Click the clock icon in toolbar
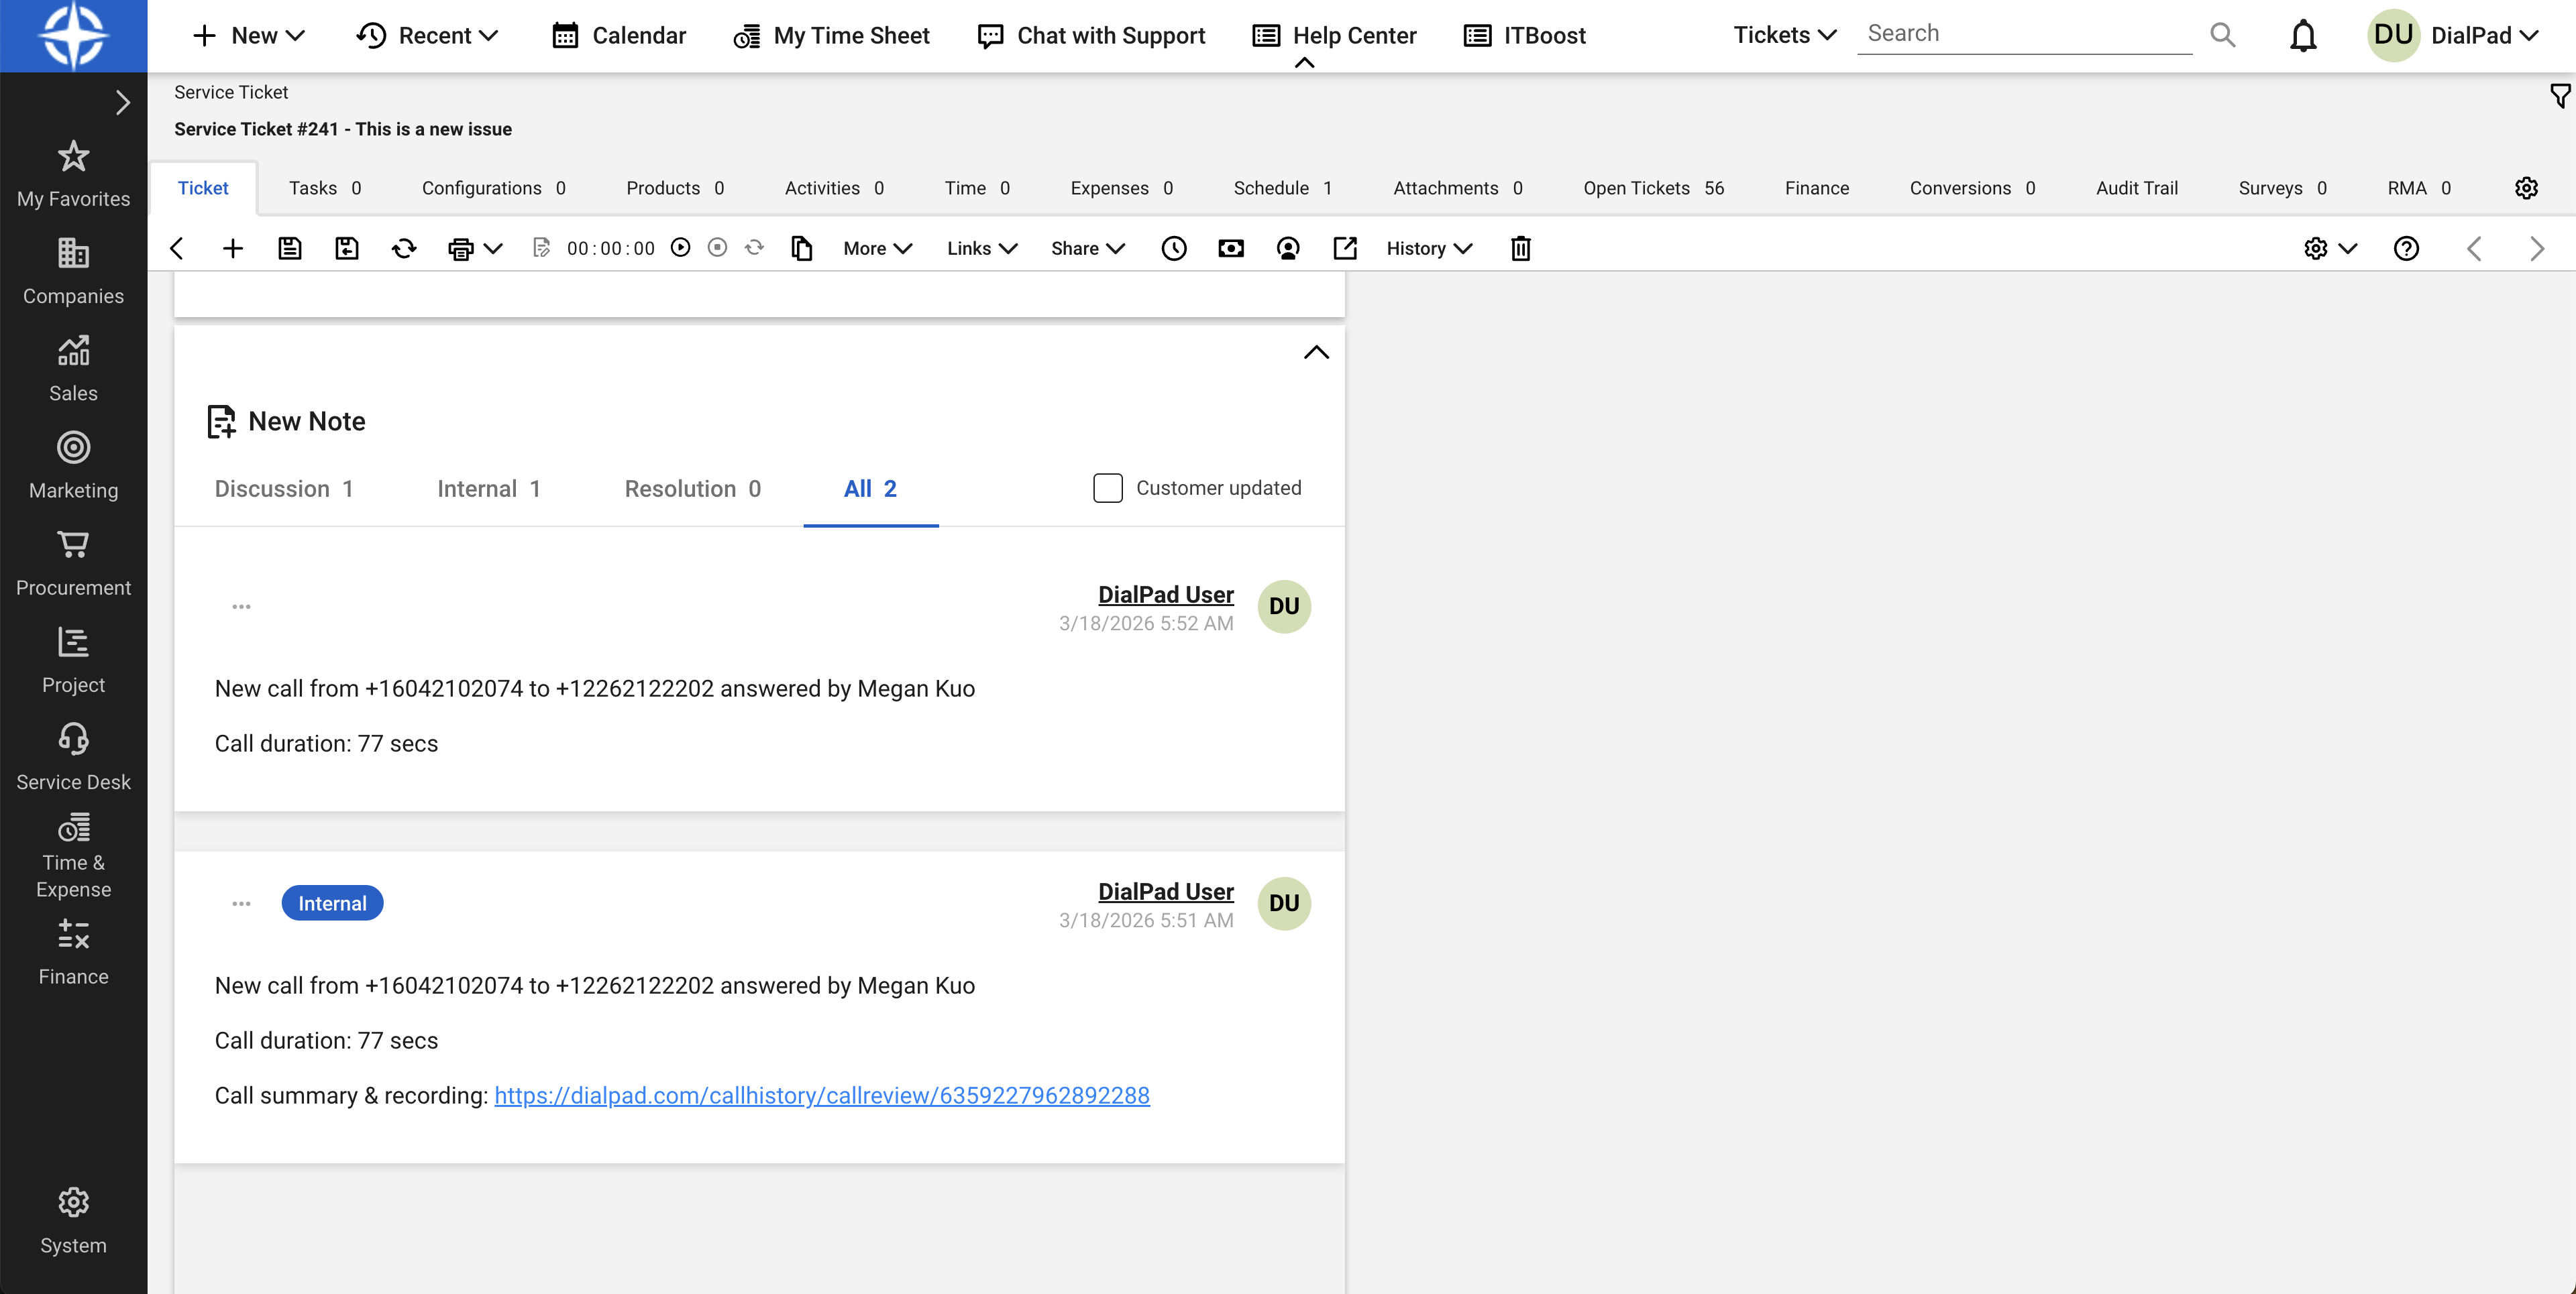The image size is (2576, 1294). click(1174, 248)
